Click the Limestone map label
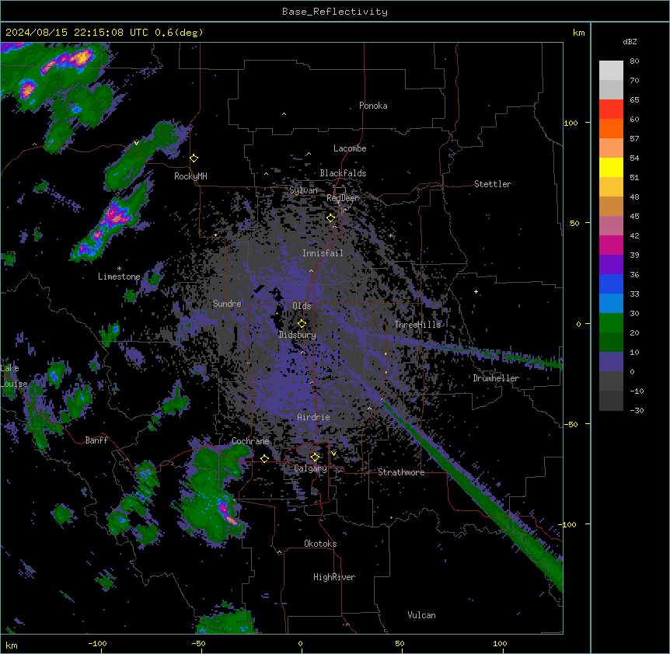The image size is (670, 654). pyautogui.click(x=119, y=277)
